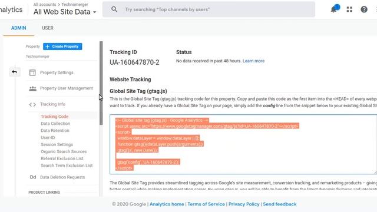This screenshot has width=377, height=212.
Task: Click the Tracking Info code brackets icon
Action: coord(32,105)
